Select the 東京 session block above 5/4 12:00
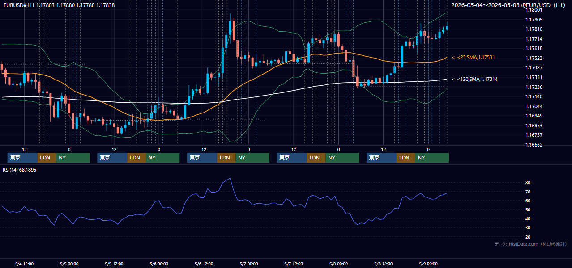This screenshot has width=572, height=268. (x=22, y=158)
